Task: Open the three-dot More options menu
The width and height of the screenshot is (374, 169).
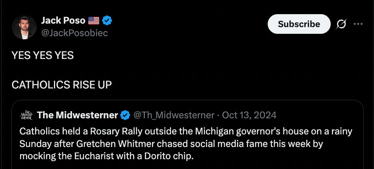Action: pos(358,24)
